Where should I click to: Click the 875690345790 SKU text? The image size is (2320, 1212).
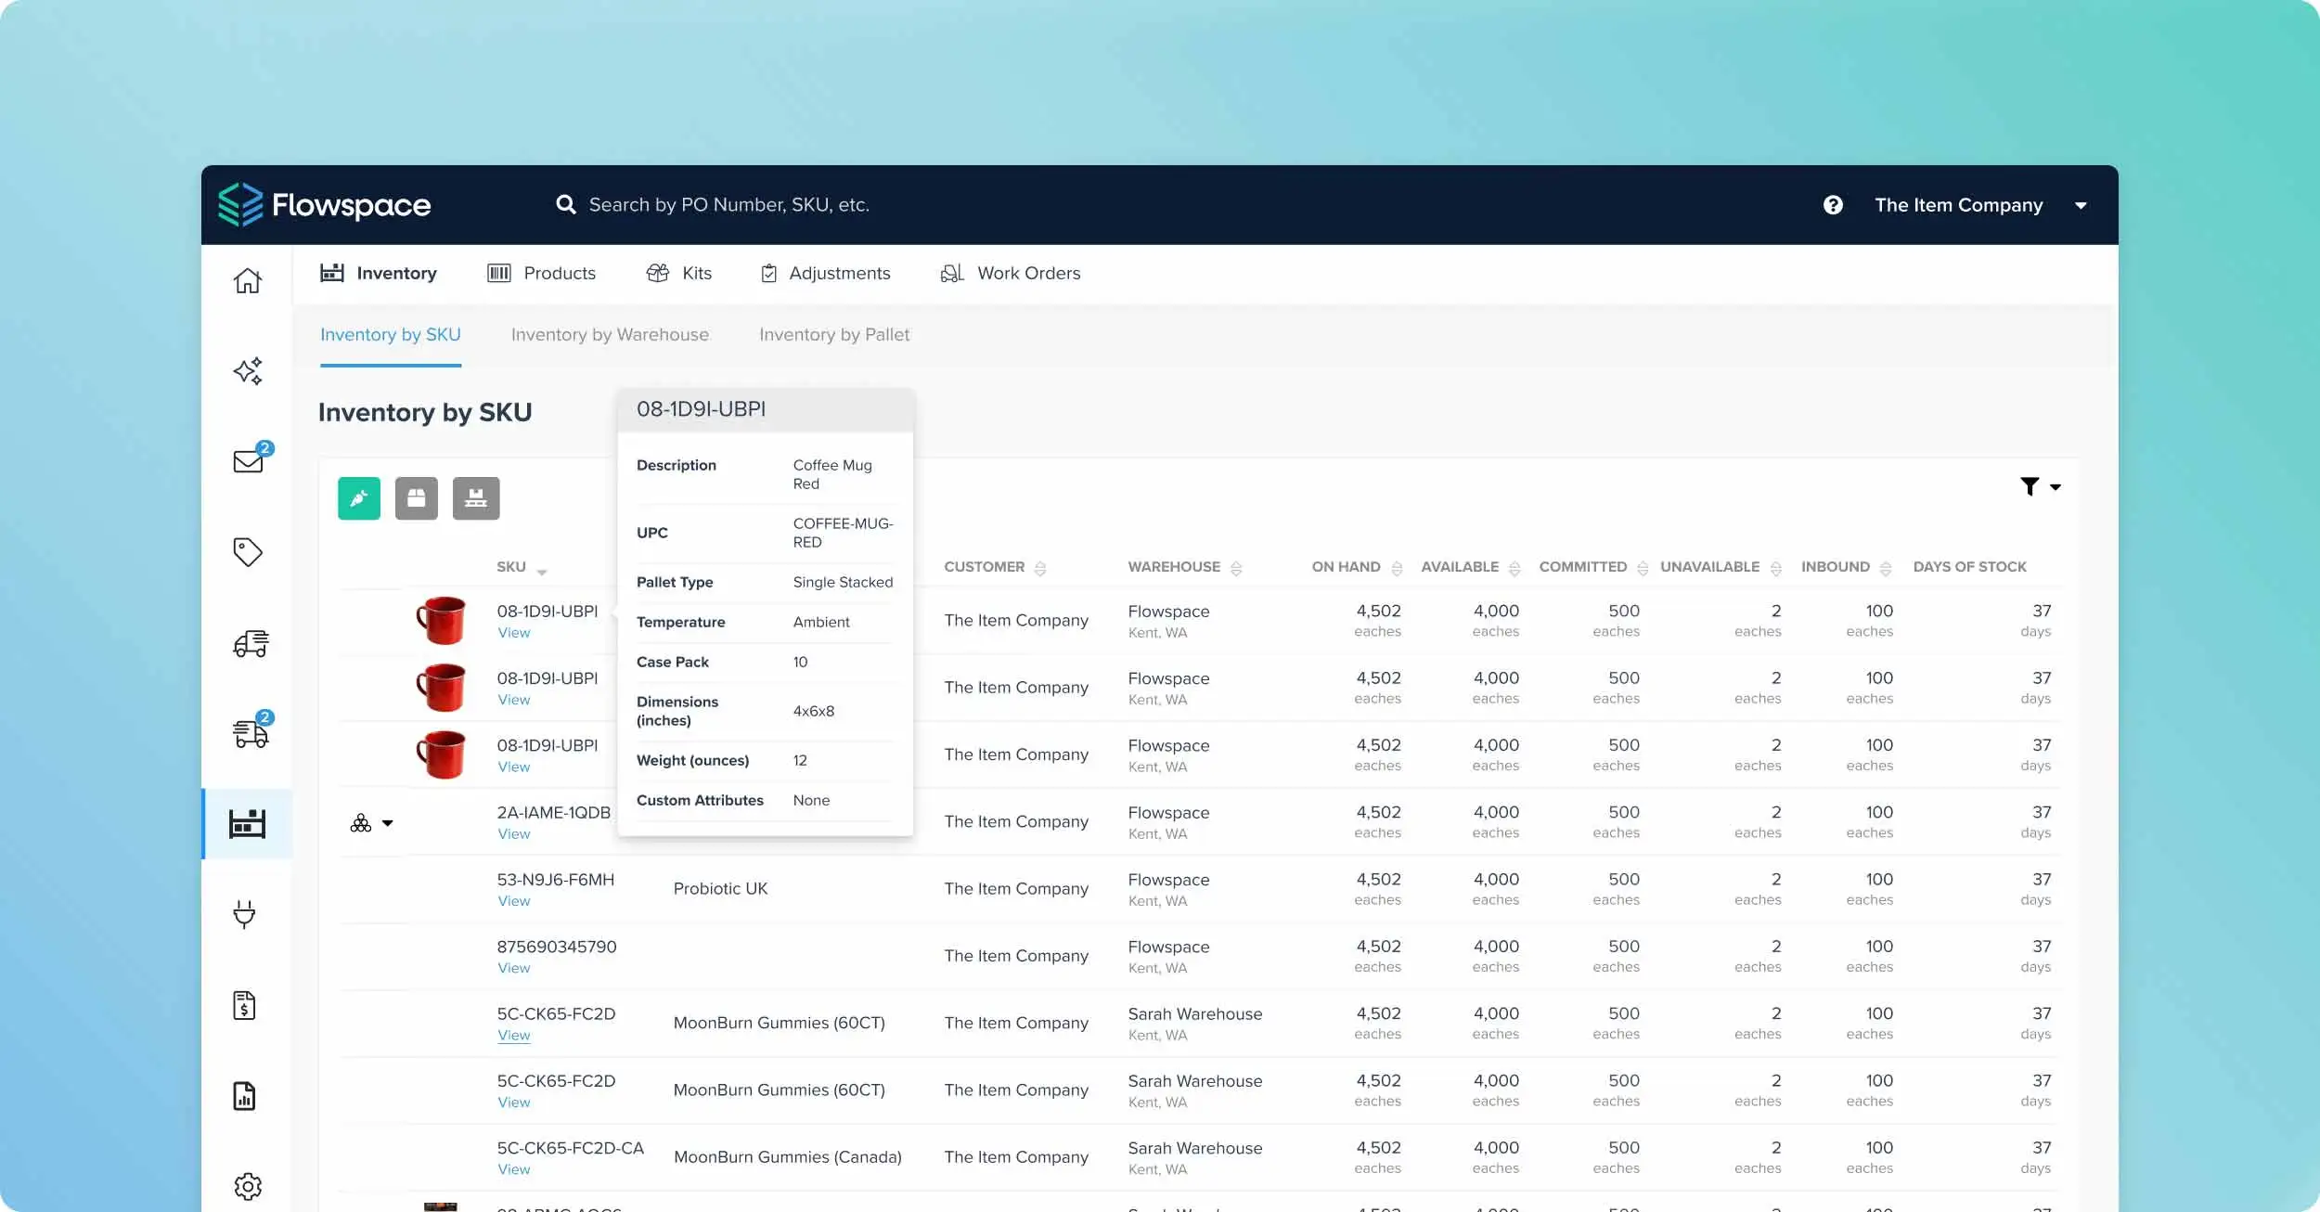click(x=556, y=947)
